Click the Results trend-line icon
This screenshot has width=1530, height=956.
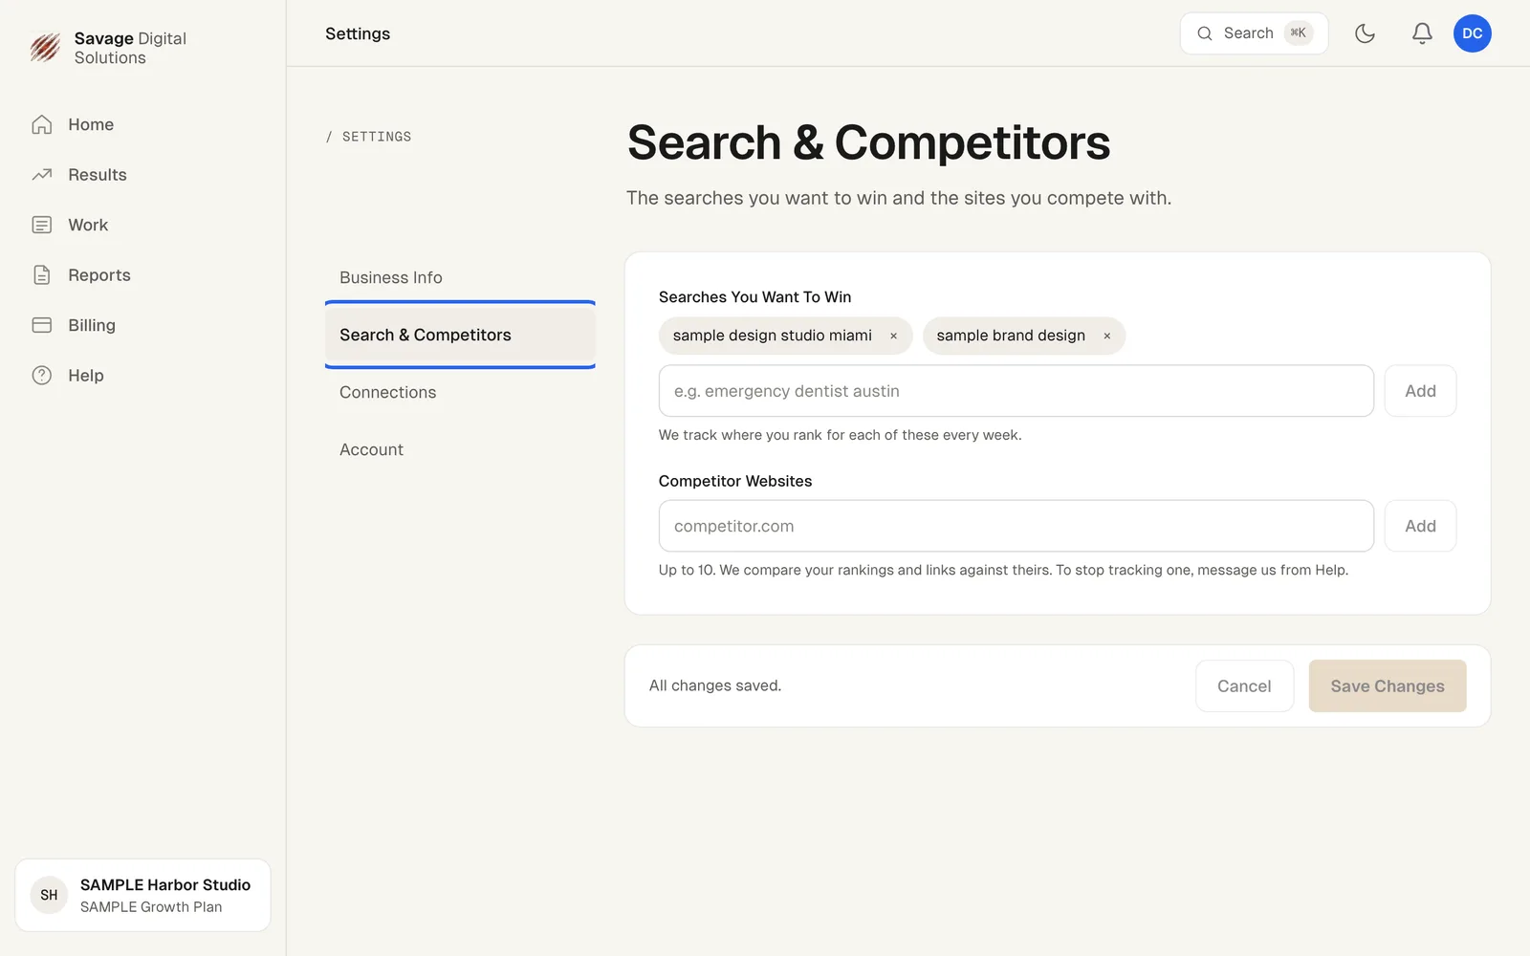coord(42,175)
